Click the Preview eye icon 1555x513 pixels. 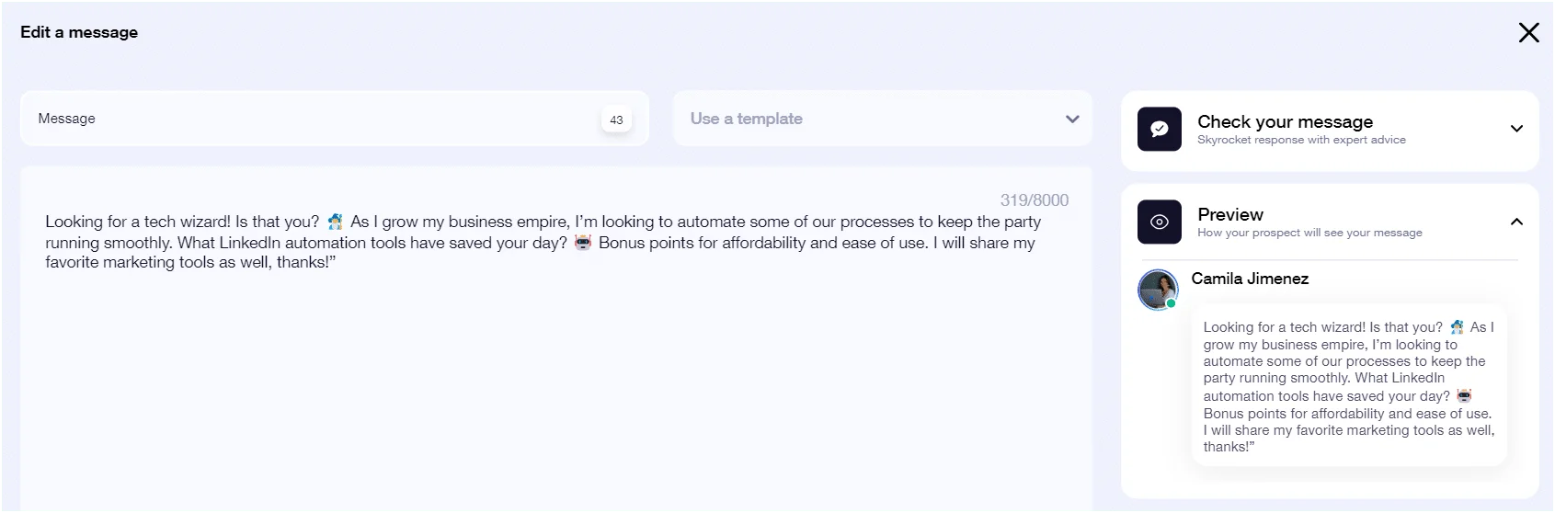(1160, 222)
